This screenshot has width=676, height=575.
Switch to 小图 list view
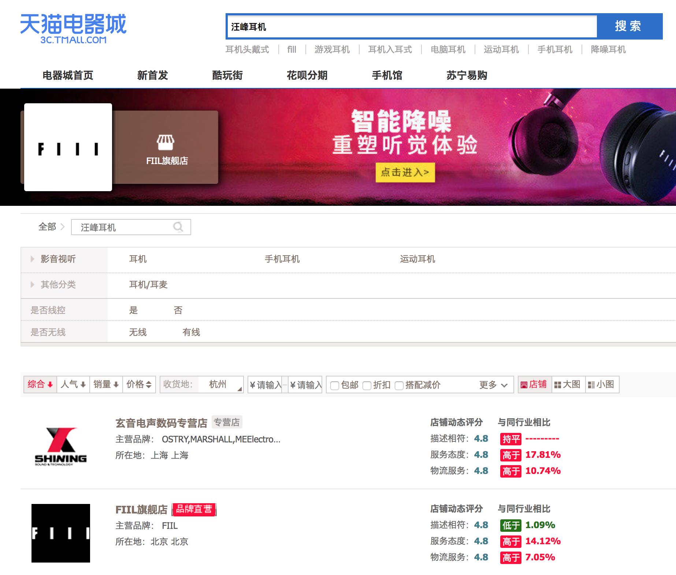coord(602,385)
